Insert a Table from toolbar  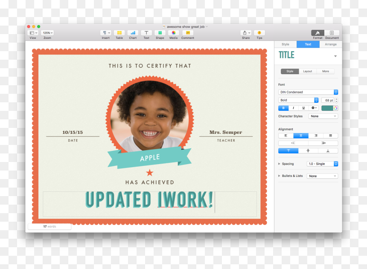119,33
